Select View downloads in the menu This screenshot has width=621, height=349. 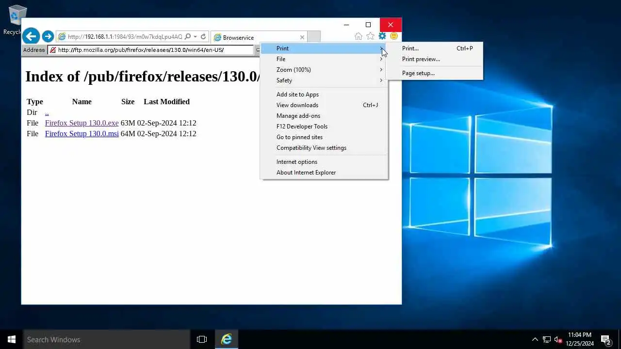coord(324,105)
